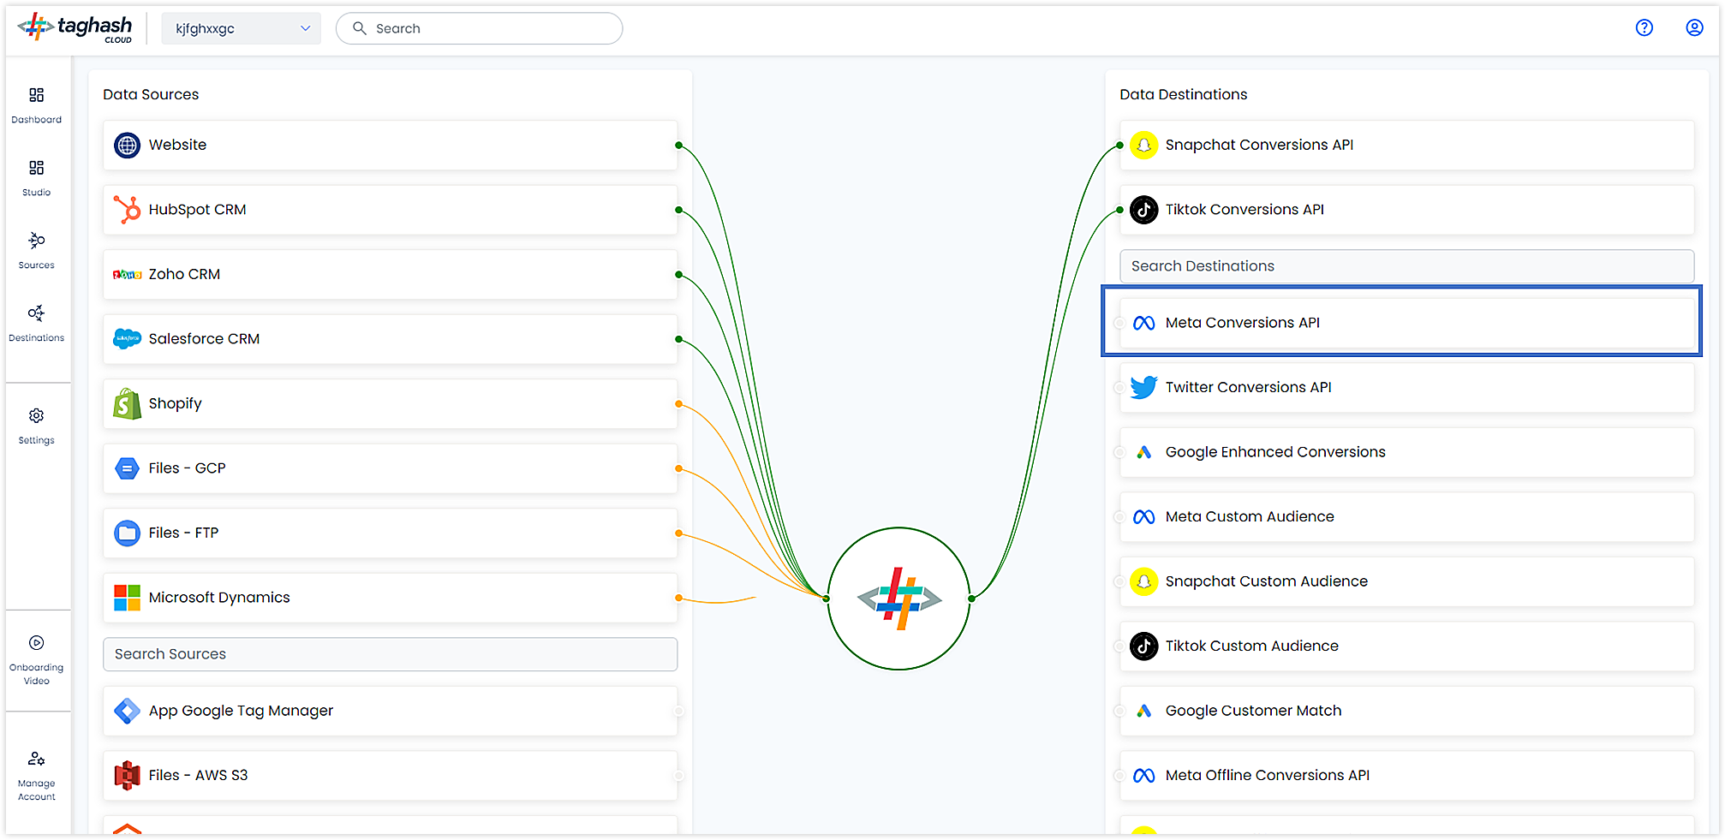Click the Google Customer Match Ads icon
Screen dimensions: 1725x840
[1143, 711]
